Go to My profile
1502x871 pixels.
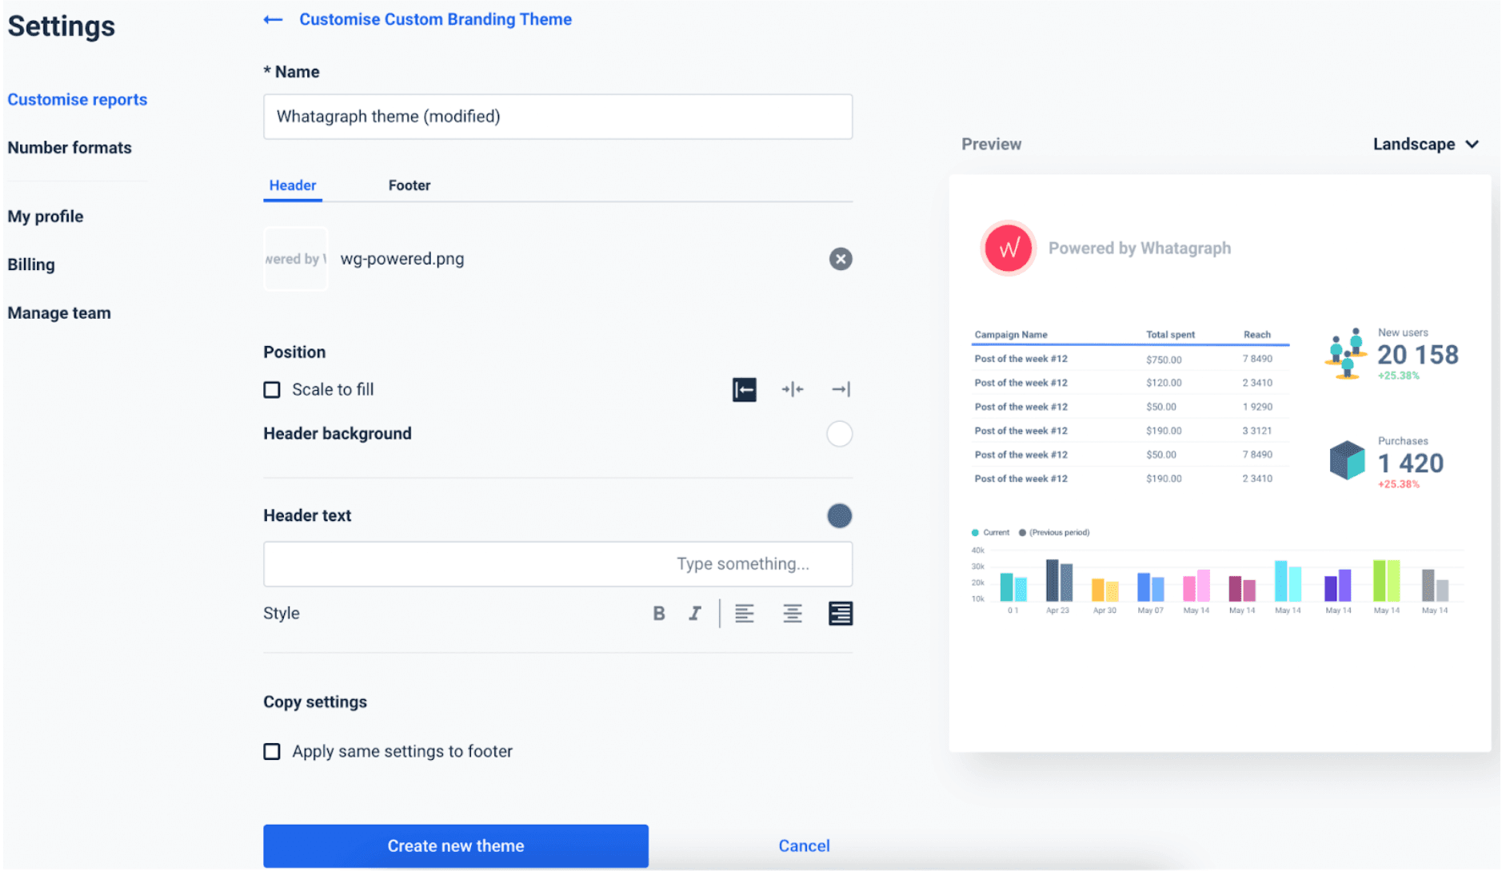(46, 217)
